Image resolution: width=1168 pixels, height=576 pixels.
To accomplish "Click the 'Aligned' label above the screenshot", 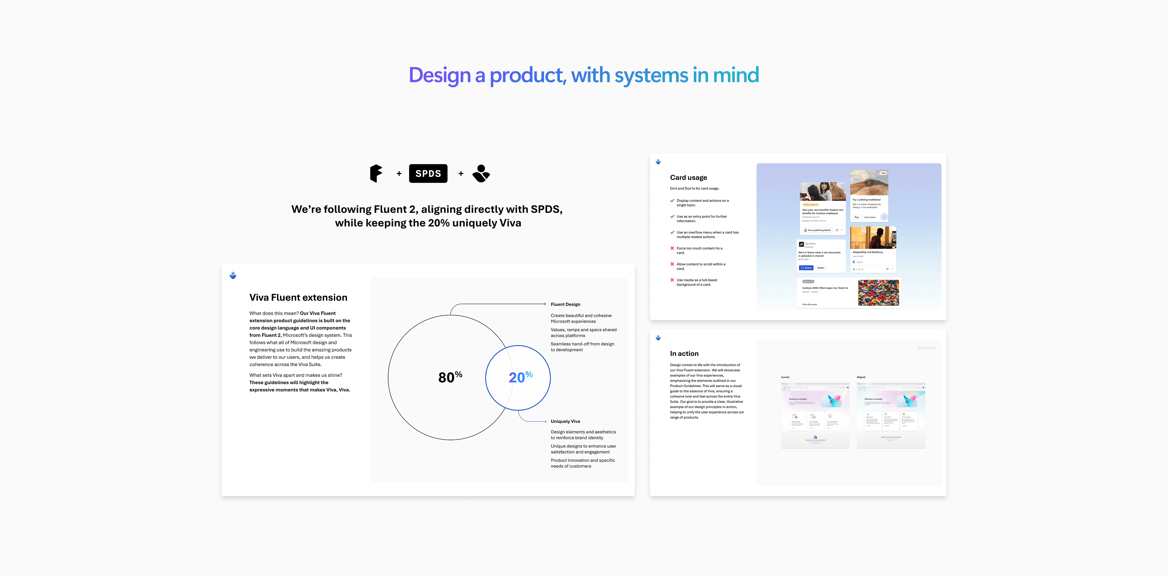I will pyautogui.click(x=861, y=377).
